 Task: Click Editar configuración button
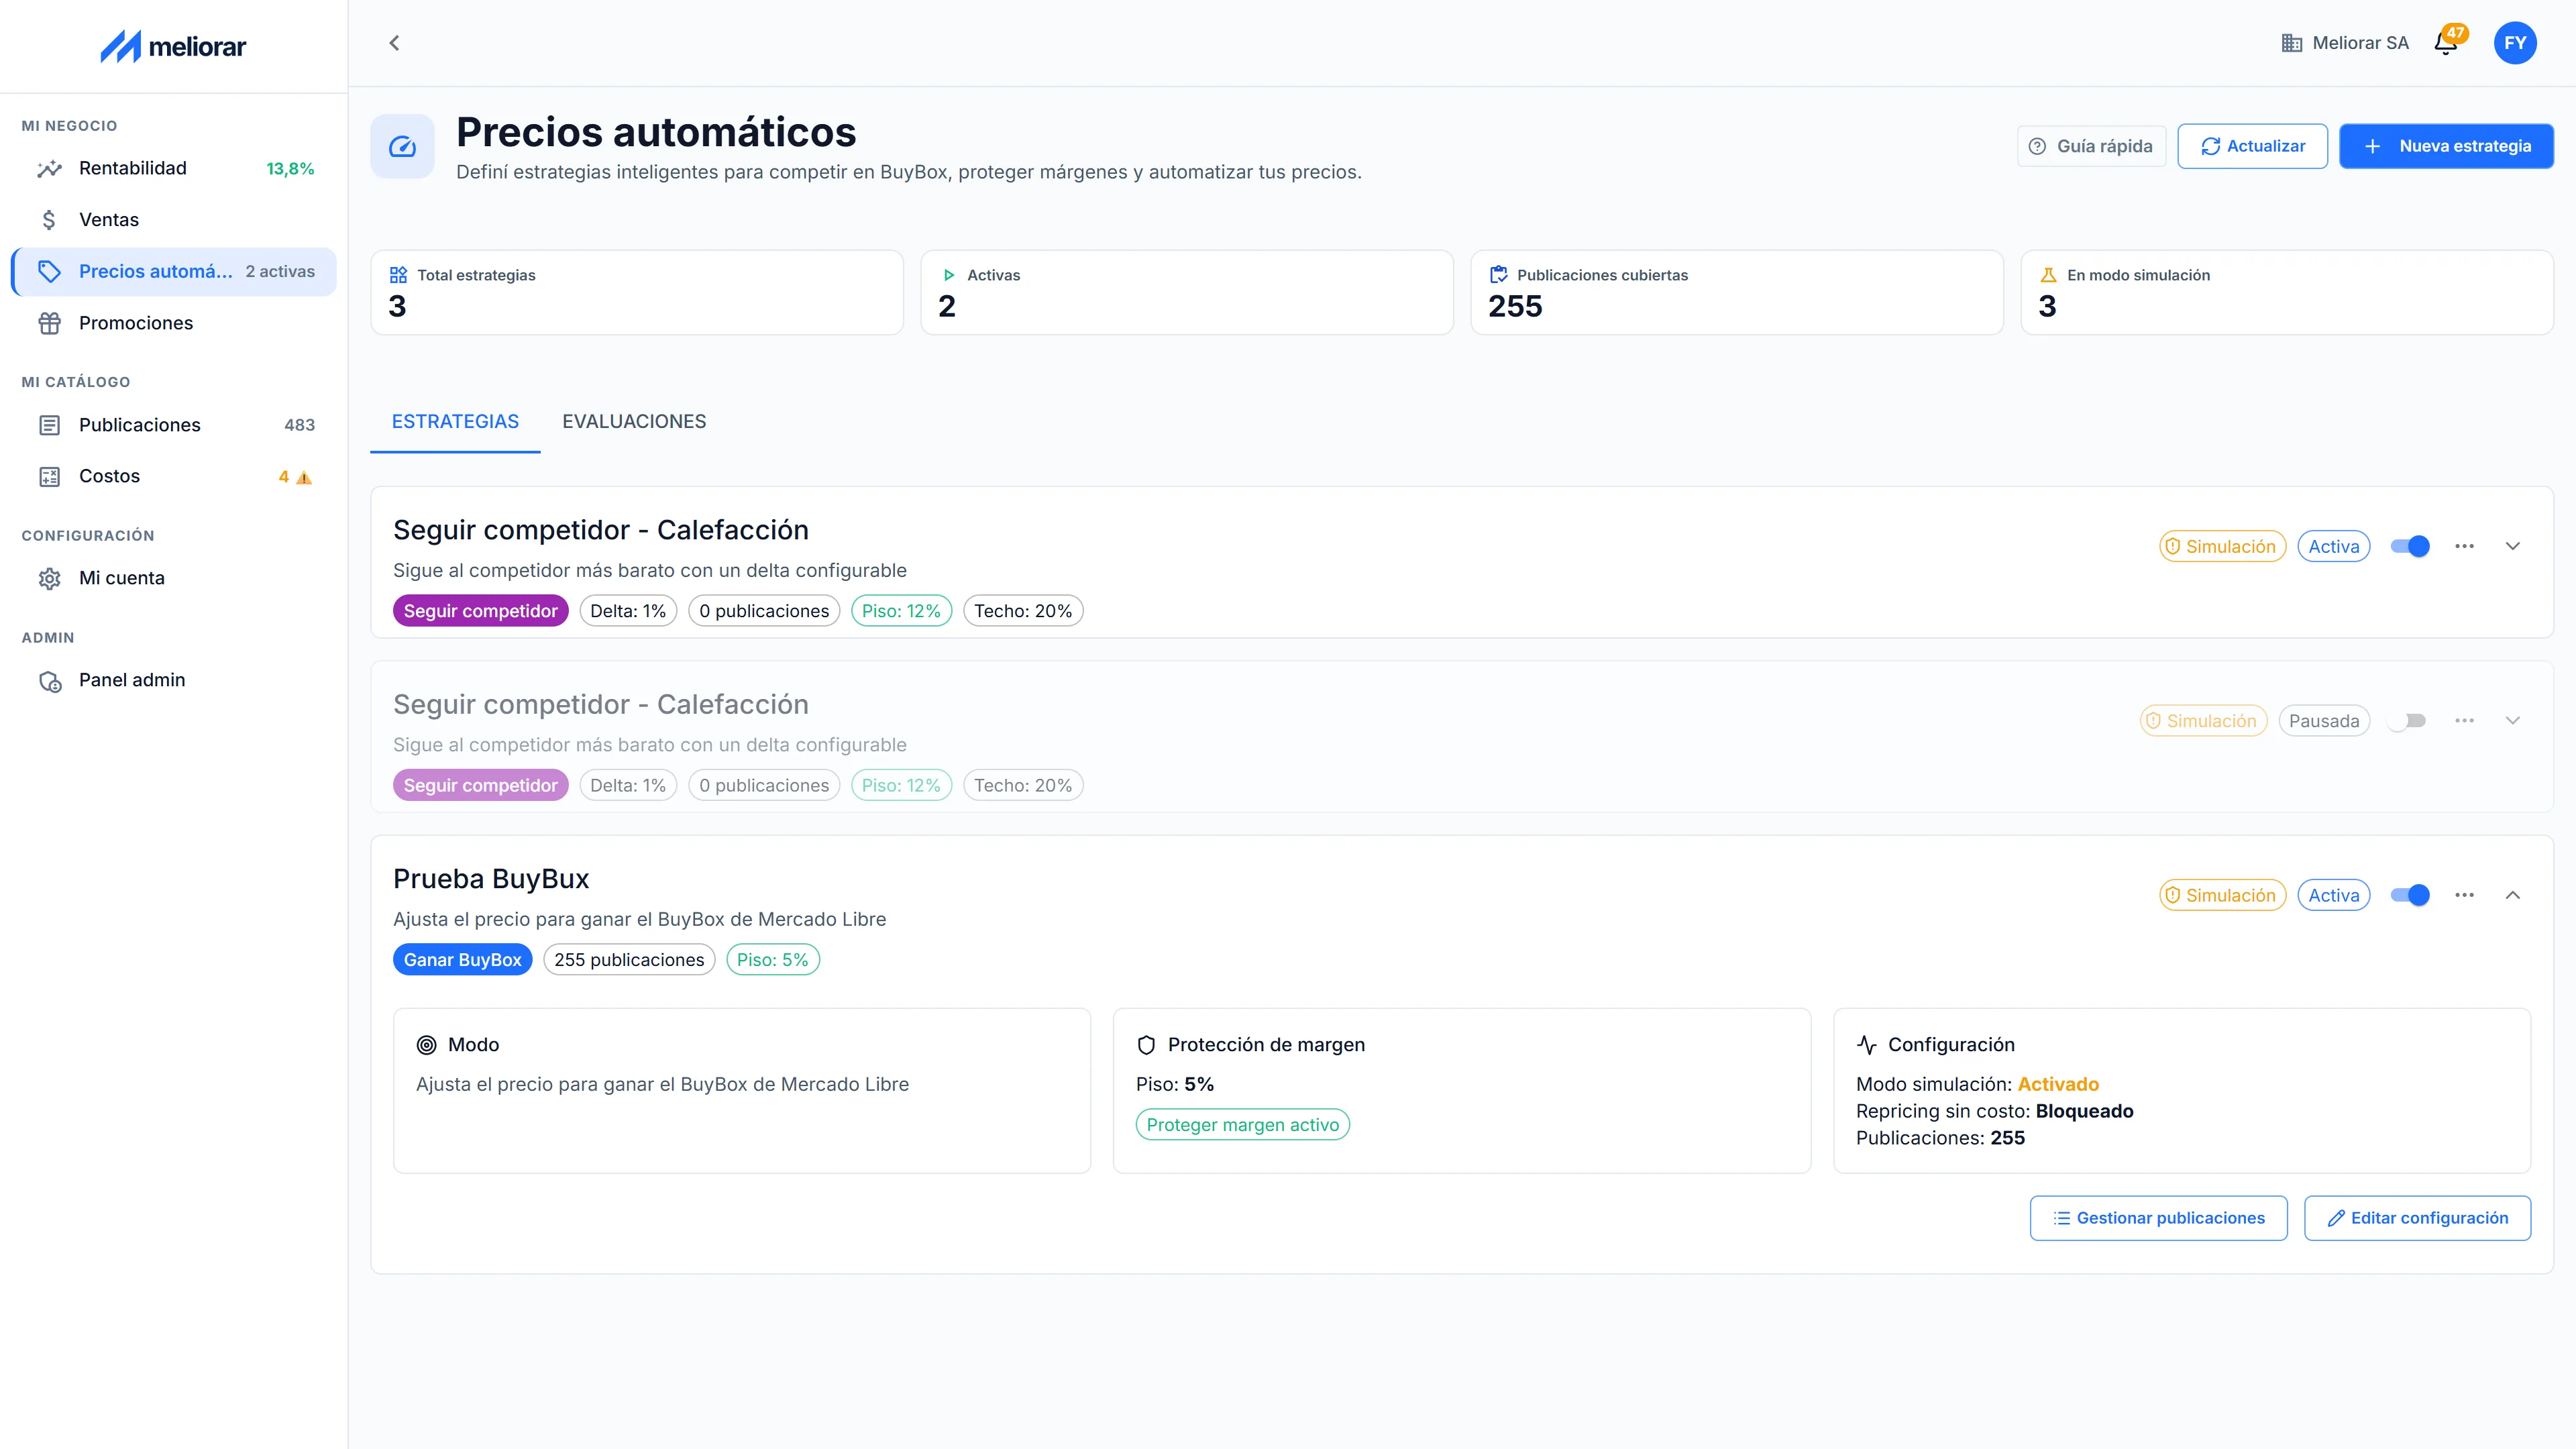(x=2417, y=1218)
